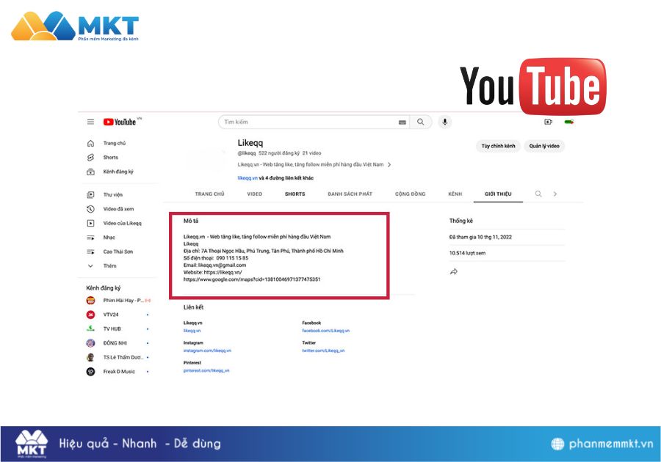Image resolution: width=661 pixels, height=462 pixels.
Task: Expand channel description chevron arrow
Action: click(389, 164)
